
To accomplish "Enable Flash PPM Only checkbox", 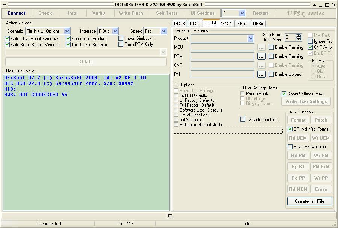I will click(x=121, y=44).
